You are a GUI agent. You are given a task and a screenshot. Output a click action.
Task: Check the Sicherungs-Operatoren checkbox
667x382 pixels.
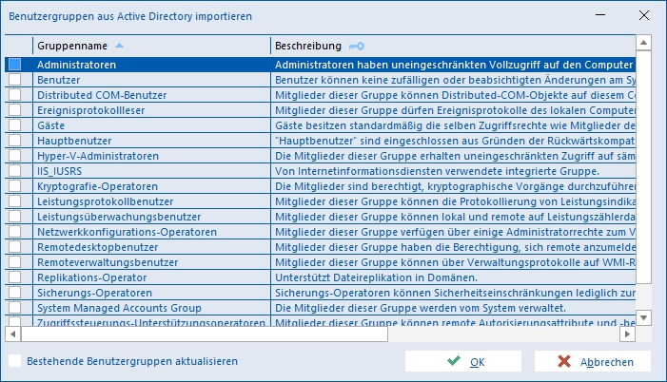coord(15,293)
